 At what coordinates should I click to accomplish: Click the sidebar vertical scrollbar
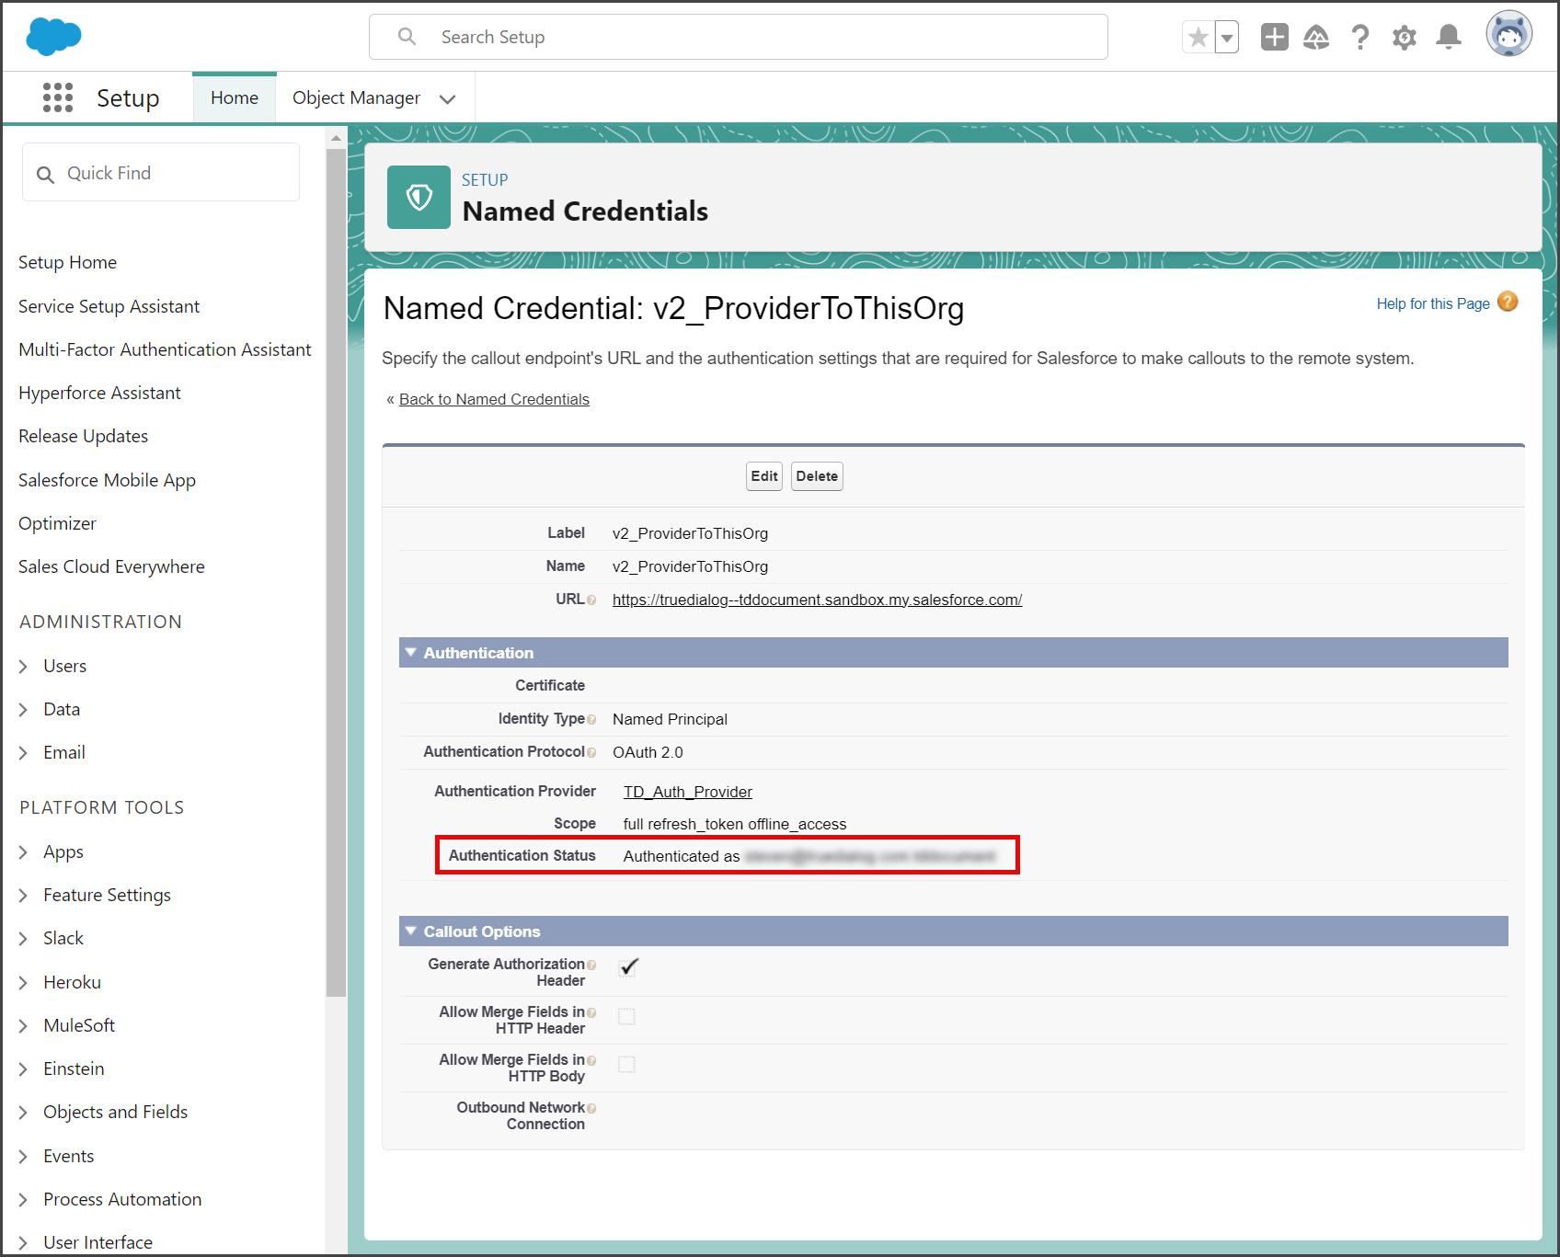(x=336, y=570)
